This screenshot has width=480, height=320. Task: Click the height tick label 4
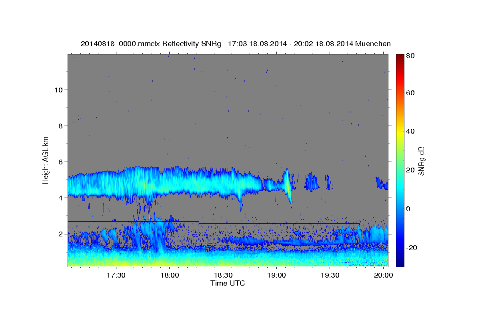[60, 198]
